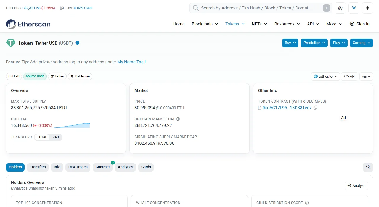Viewport: 379px width, 207px height.
Task: Click the # Tether tag
Action: (x=57, y=76)
